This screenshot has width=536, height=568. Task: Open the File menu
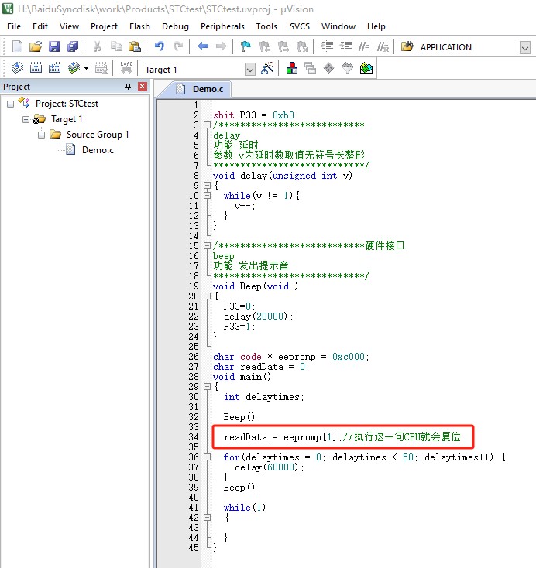(14, 26)
